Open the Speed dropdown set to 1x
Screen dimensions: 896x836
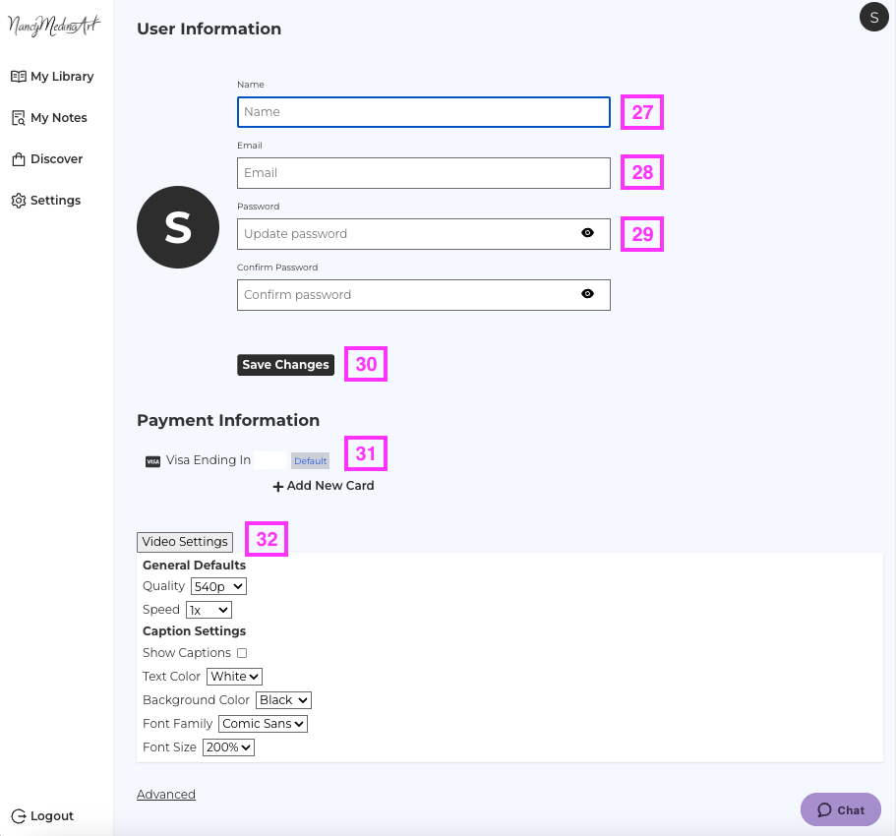tap(209, 610)
